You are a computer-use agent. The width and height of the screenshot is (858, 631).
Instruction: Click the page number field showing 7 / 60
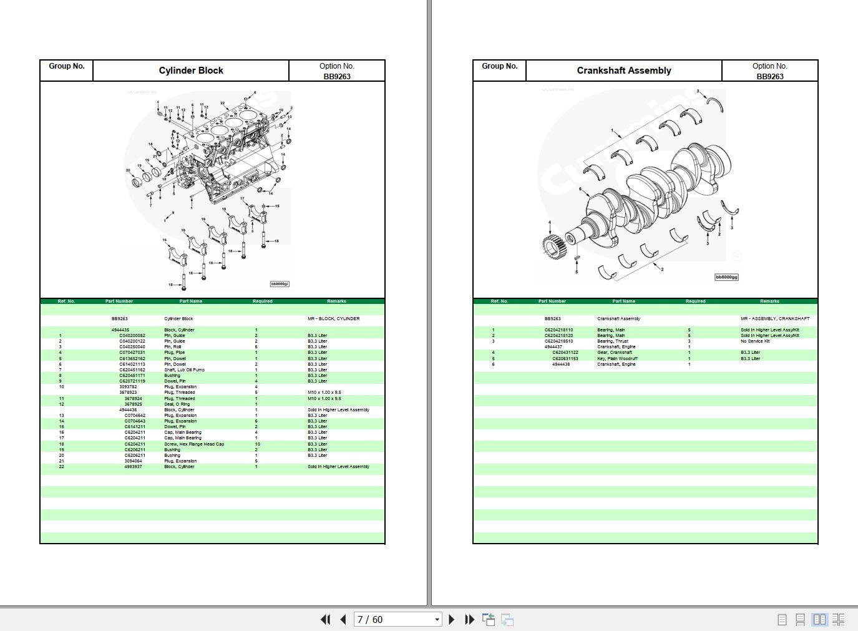(x=393, y=619)
